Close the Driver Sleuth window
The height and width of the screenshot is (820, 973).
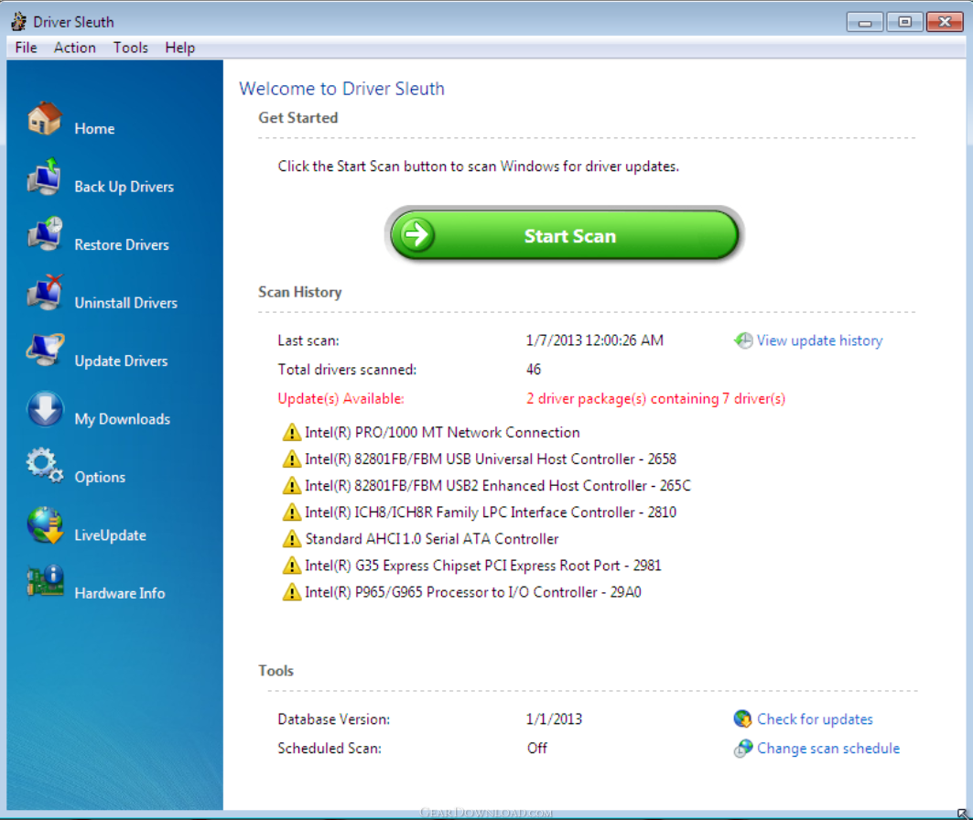tap(945, 22)
